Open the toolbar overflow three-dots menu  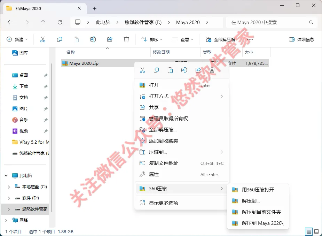pos(250,39)
